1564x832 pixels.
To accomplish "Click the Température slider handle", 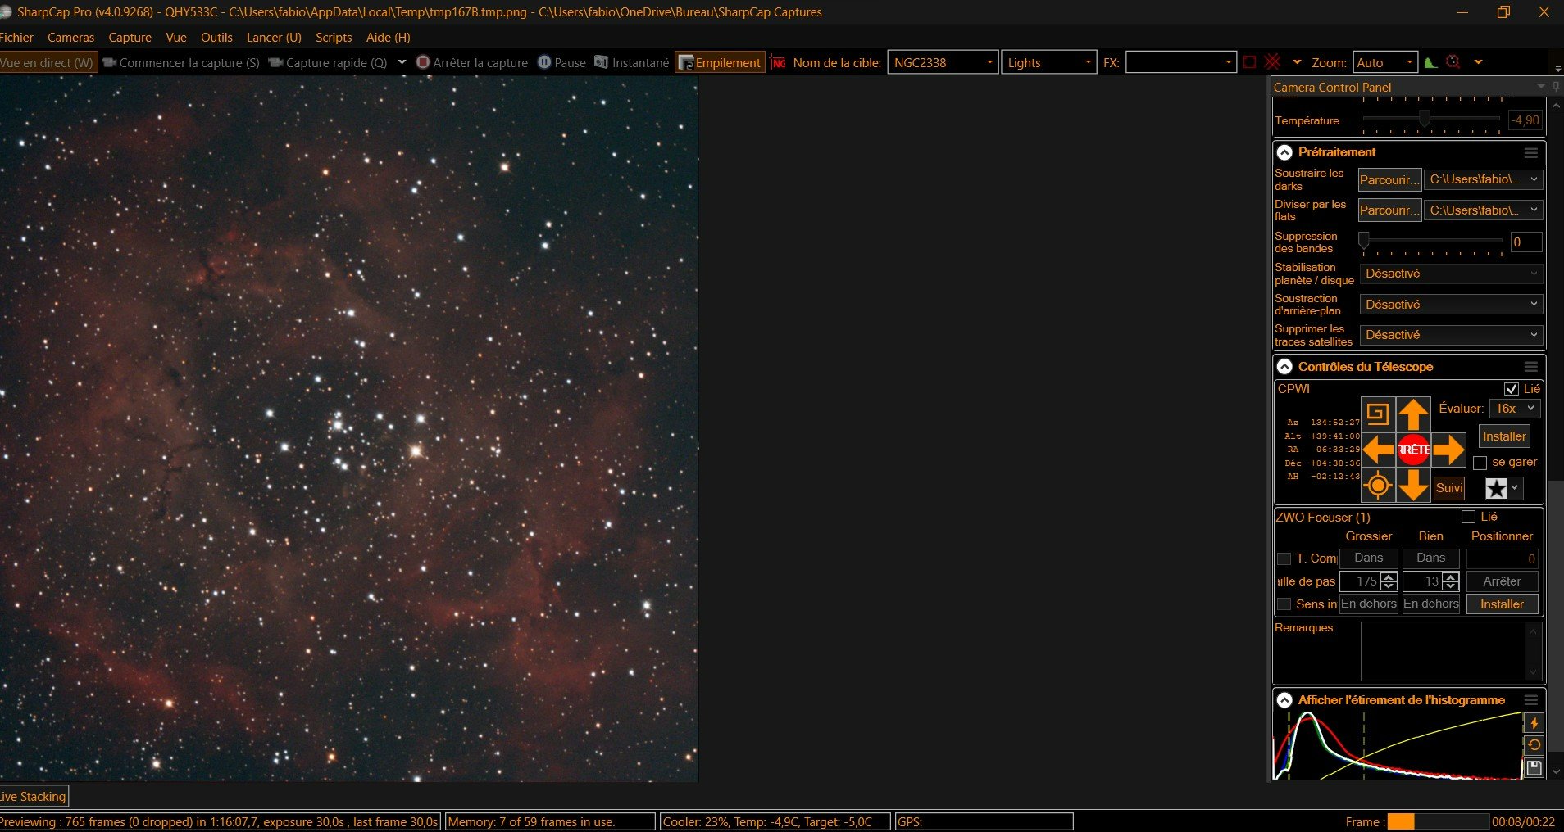I will 1425,120.
